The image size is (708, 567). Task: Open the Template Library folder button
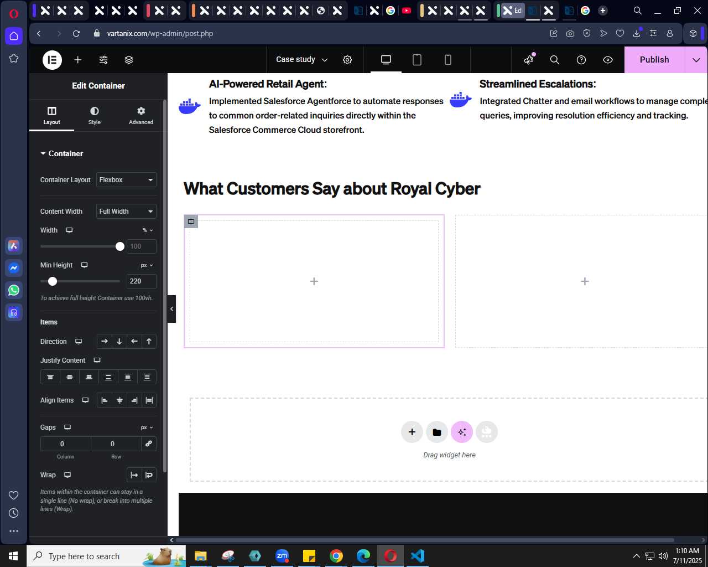[437, 432]
